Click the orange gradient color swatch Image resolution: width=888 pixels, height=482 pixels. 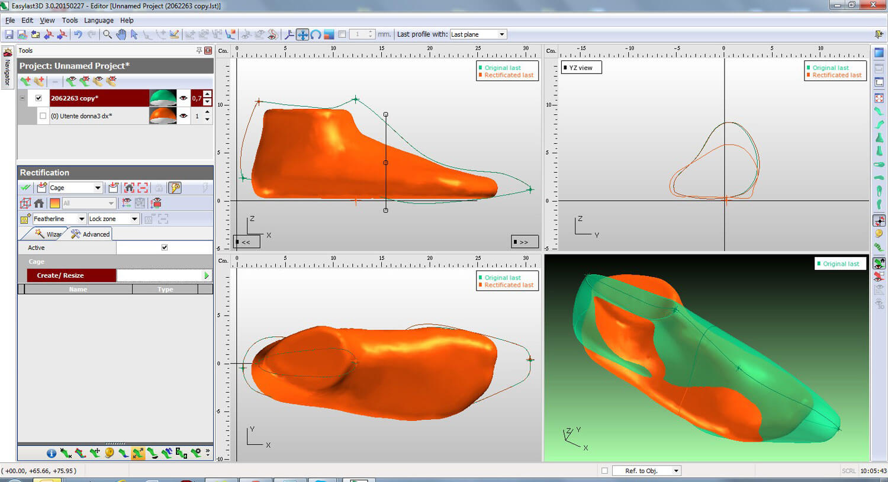pyautogui.click(x=54, y=203)
